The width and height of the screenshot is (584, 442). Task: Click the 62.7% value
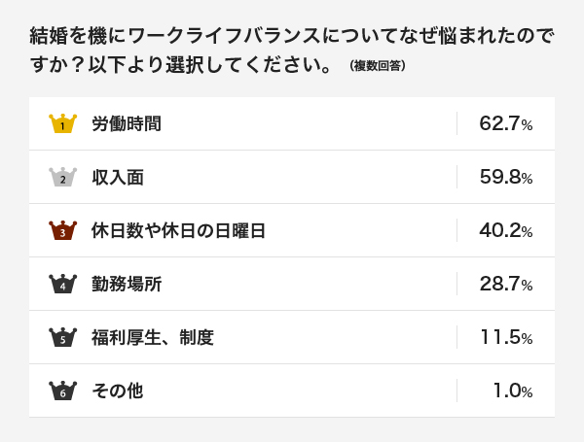[x=506, y=123]
